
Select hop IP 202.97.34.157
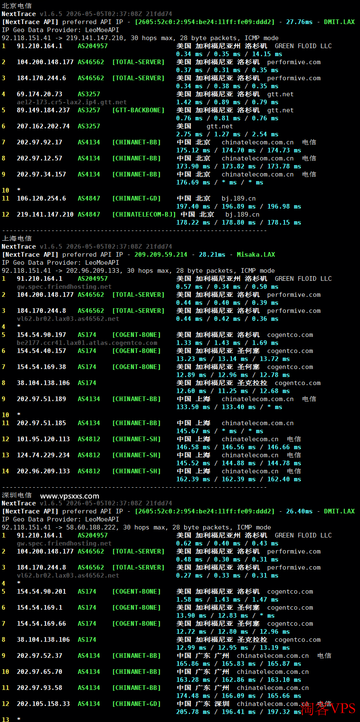(41, 174)
